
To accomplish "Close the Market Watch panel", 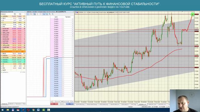I will pos(25,12).
